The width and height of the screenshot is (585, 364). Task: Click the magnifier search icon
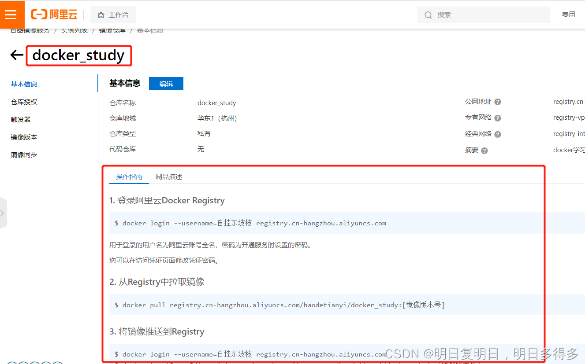[428, 15]
